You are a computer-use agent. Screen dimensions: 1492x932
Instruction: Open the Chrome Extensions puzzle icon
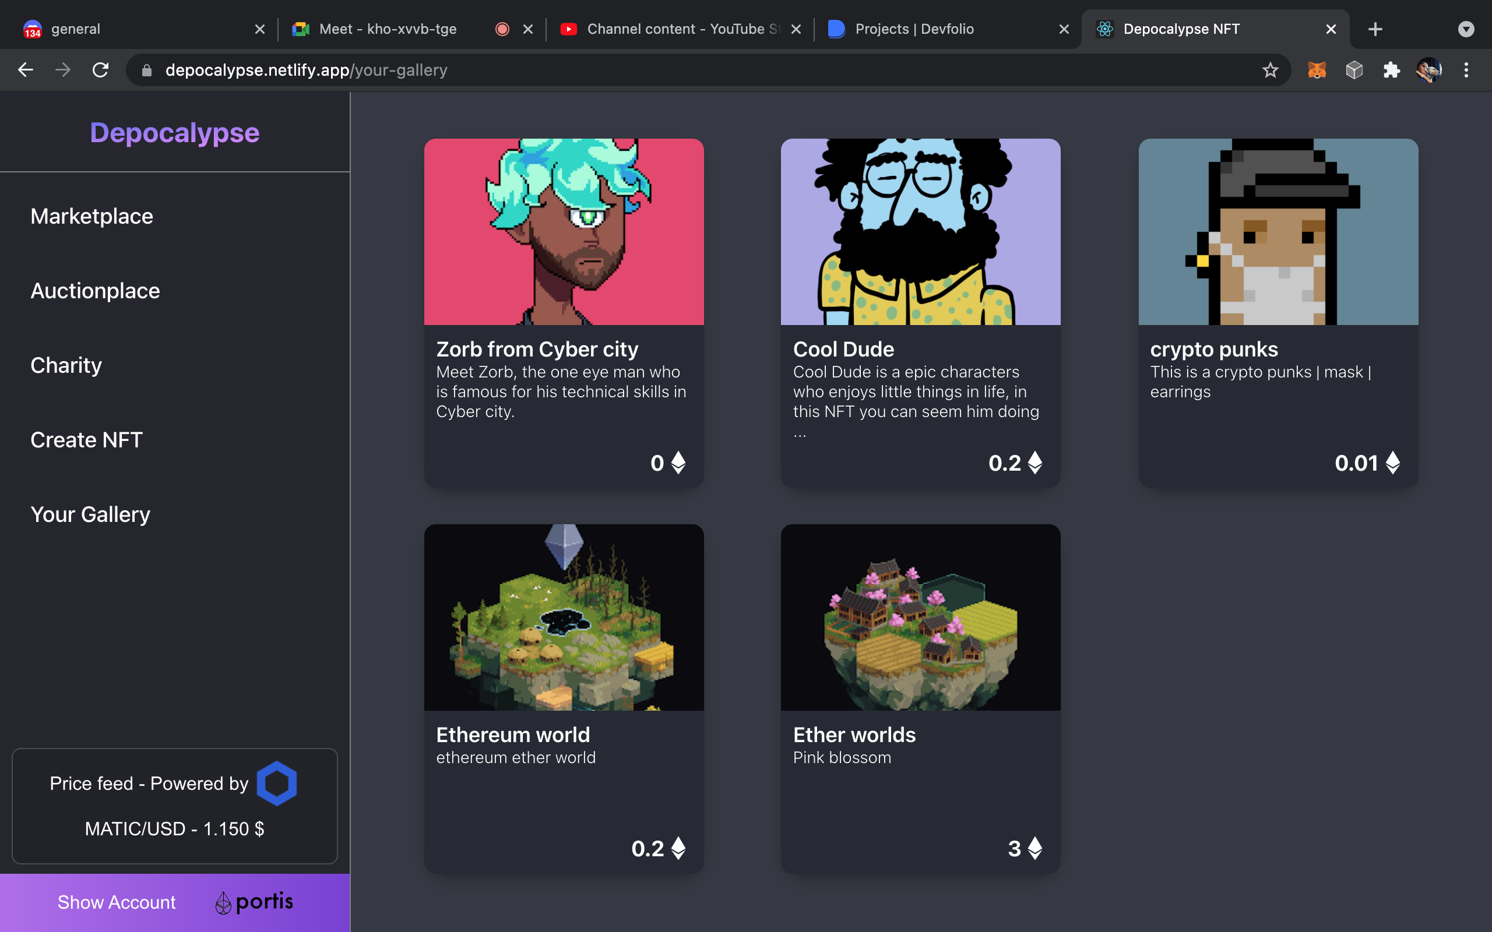click(x=1391, y=70)
